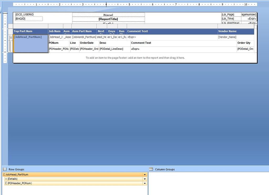269x195 pixels.
Task: Click the row group indicator in tablix left margin
Action: click(x=11, y=46)
